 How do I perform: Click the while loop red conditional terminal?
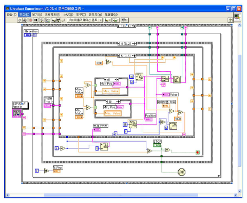[198, 153]
